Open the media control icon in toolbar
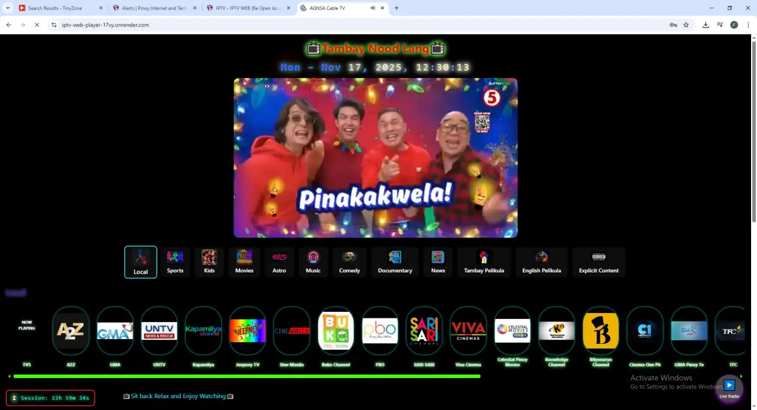The width and height of the screenshot is (757, 410). [x=720, y=25]
